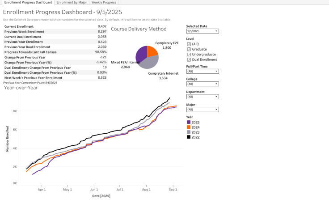Viewport: 329px width, 203px height.
Task: Toggle the Undergraduate checkbox
Action: (189, 55)
